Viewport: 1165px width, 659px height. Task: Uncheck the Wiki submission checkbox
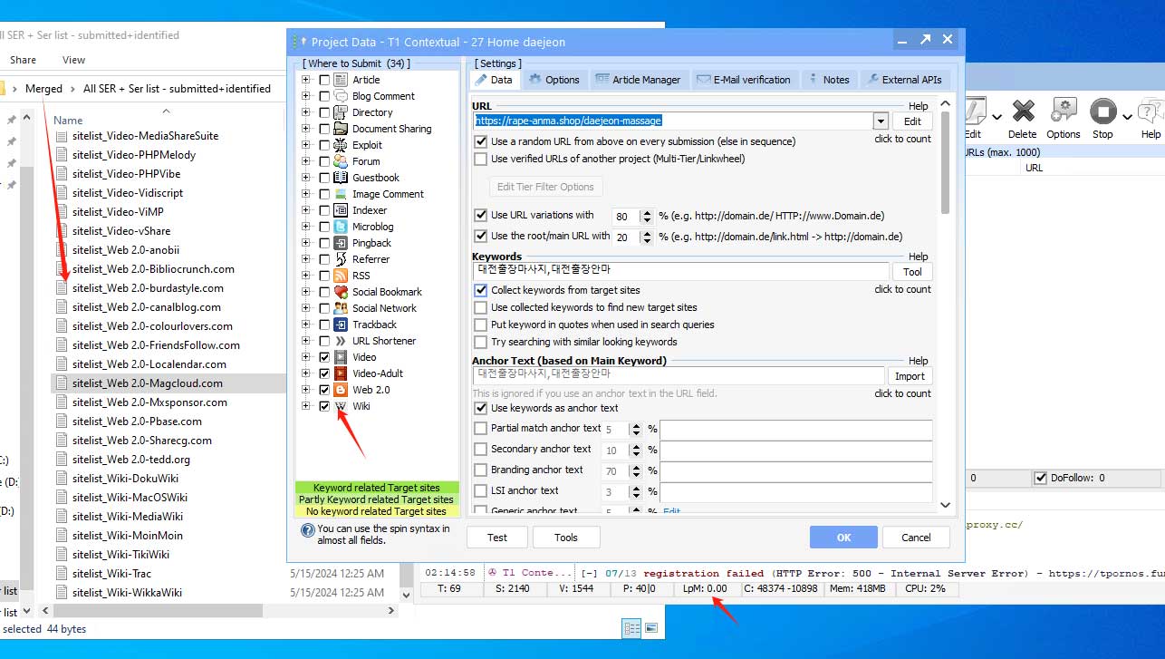[x=324, y=406]
